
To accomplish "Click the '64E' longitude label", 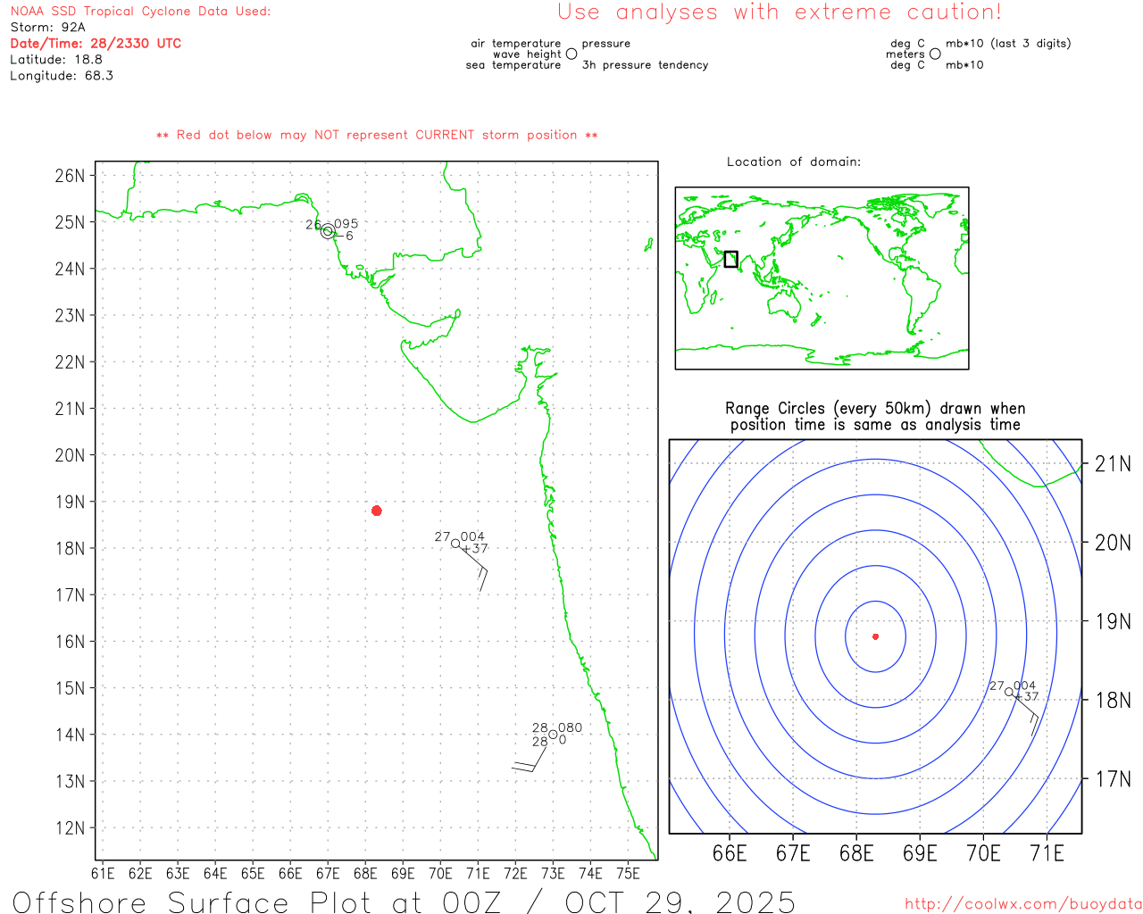I will pos(215,873).
